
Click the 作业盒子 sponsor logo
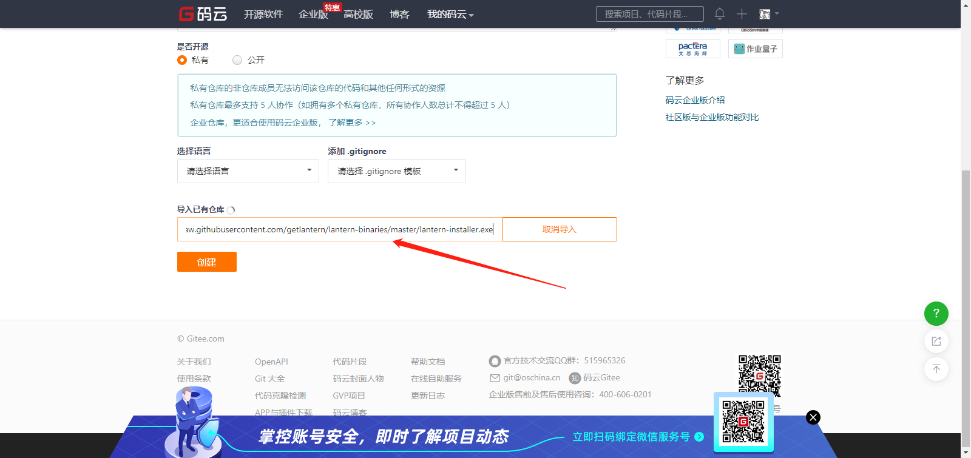coord(756,49)
